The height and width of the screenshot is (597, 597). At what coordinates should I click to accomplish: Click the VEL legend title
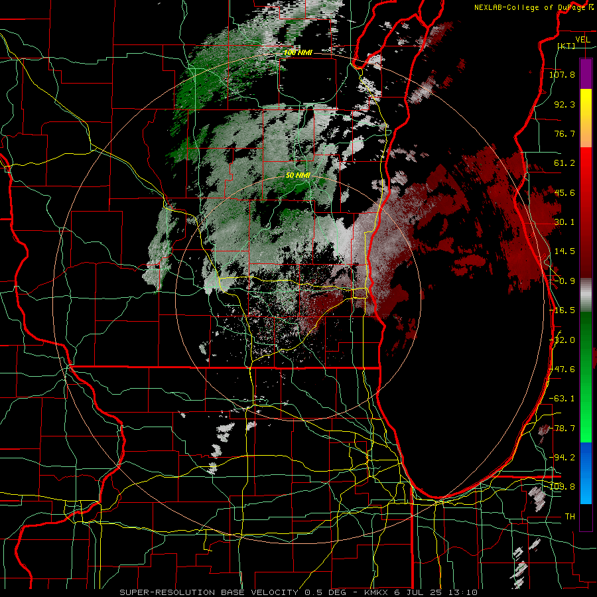[582, 40]
